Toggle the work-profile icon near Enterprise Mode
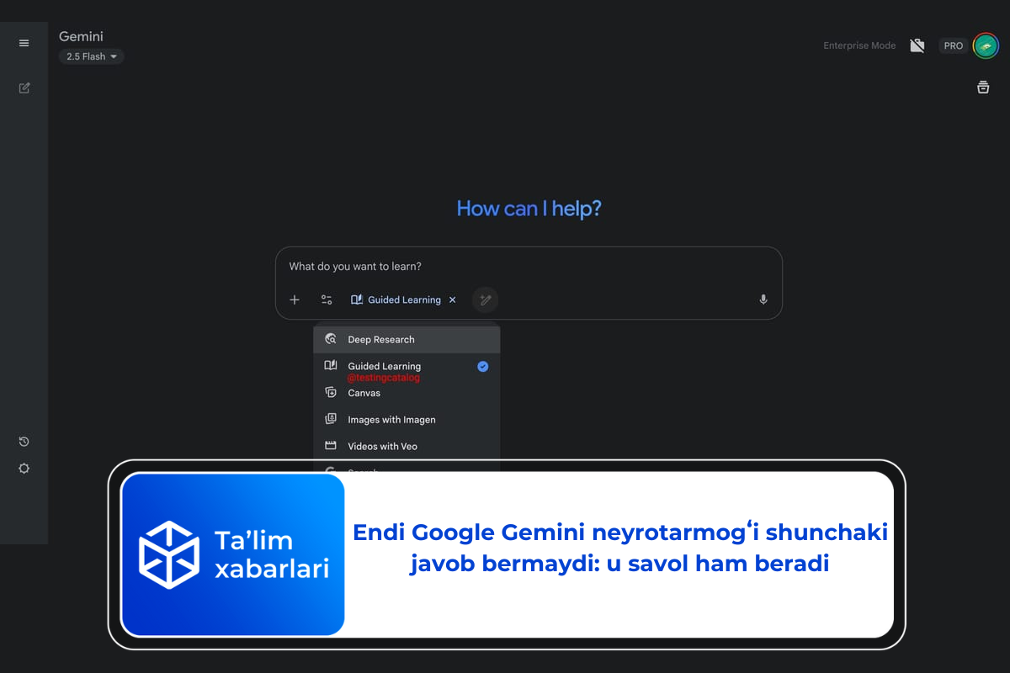The image size is (1010, 673). (x=917, y=45)
